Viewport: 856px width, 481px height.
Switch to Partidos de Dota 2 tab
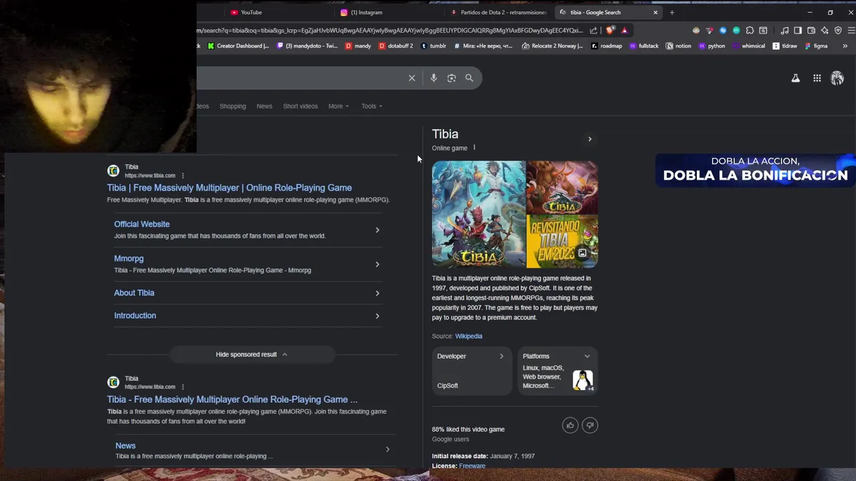498,12
